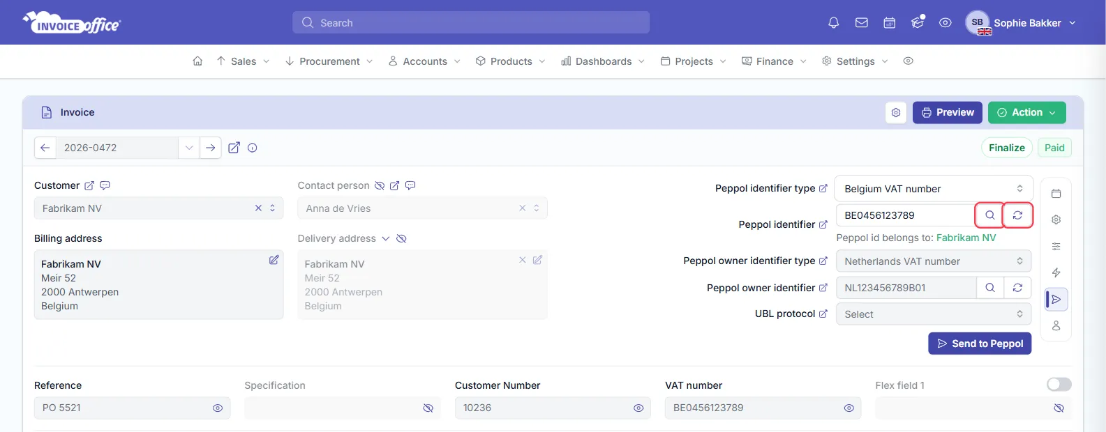Open the Products menu
Image resolution: width=1106 pixels, height=432 pixels.
(x=511, y=61)
